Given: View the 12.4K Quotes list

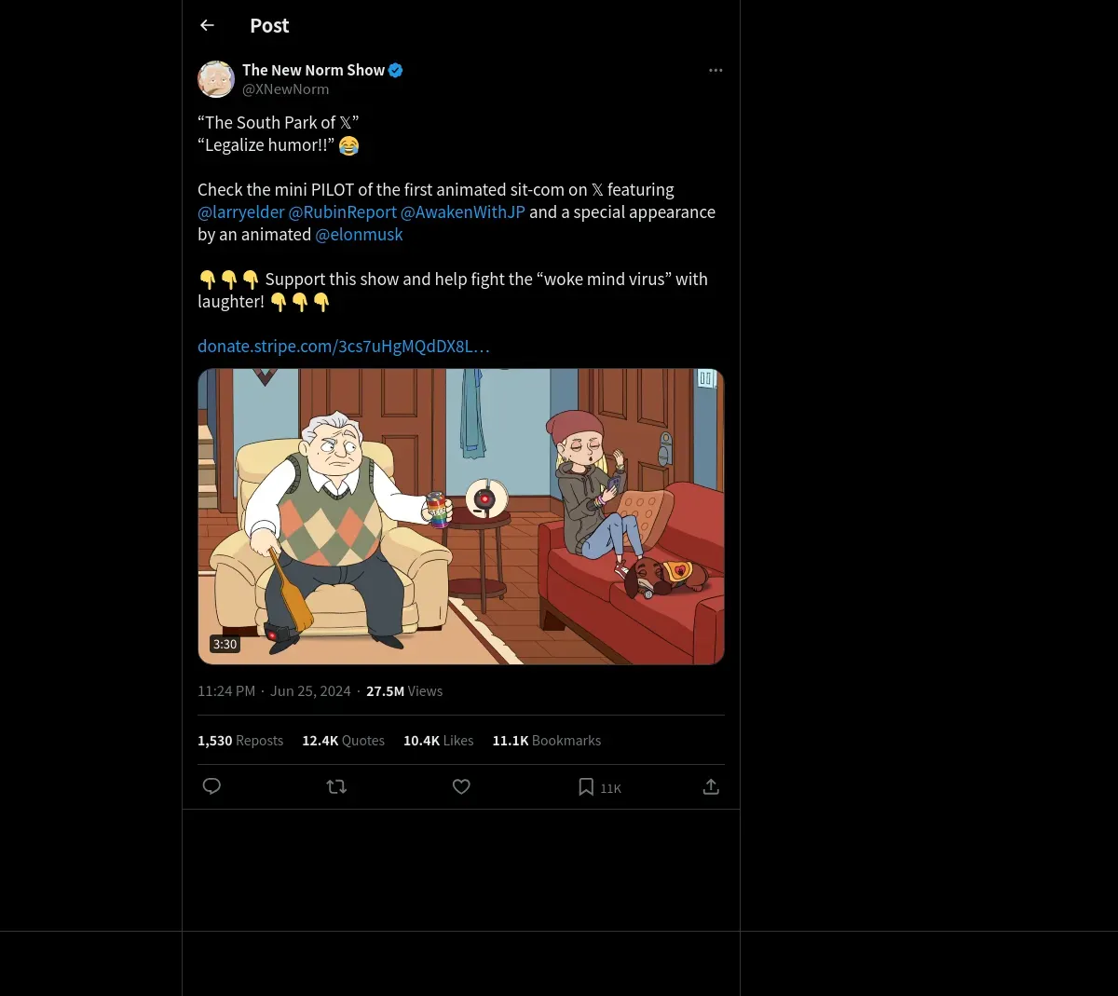Looking at the screenshot, I should point(343,741).
